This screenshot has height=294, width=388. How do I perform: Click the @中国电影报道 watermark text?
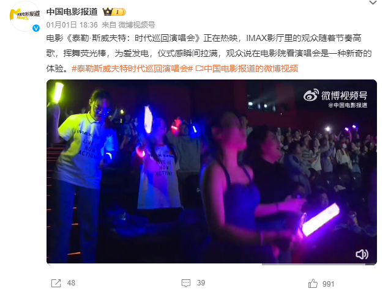point(348,105)
